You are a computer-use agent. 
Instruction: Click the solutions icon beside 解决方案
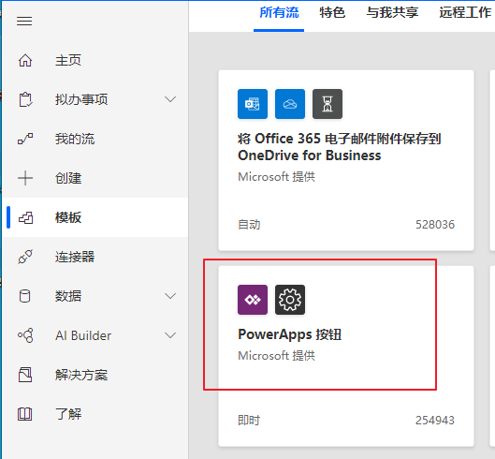pyautogui.click(x=25, y=375)
